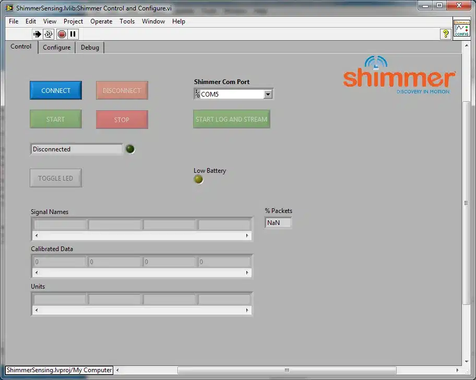Click the Low Battery LED indicator
This screenshot has width=476, height=380.
(x=198, y=180)
